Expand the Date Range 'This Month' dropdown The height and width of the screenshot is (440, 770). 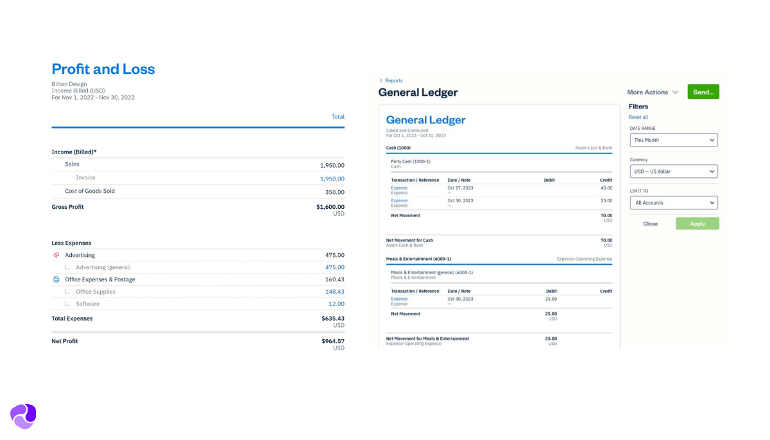673,140
